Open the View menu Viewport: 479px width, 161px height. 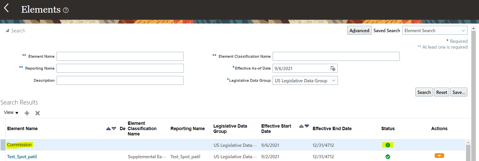pyautogui.click(x=11, y=113)
